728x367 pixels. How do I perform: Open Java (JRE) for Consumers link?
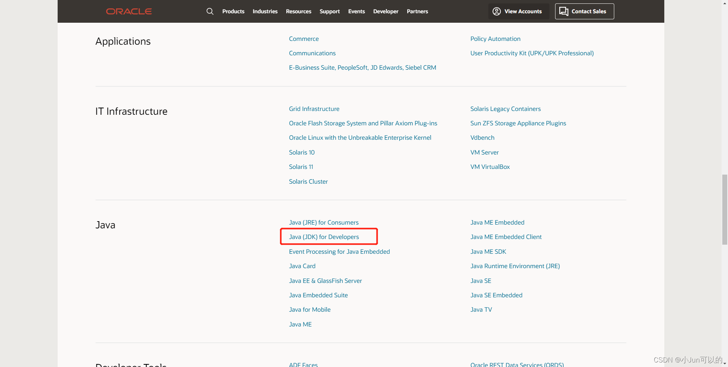pos(323,222)
